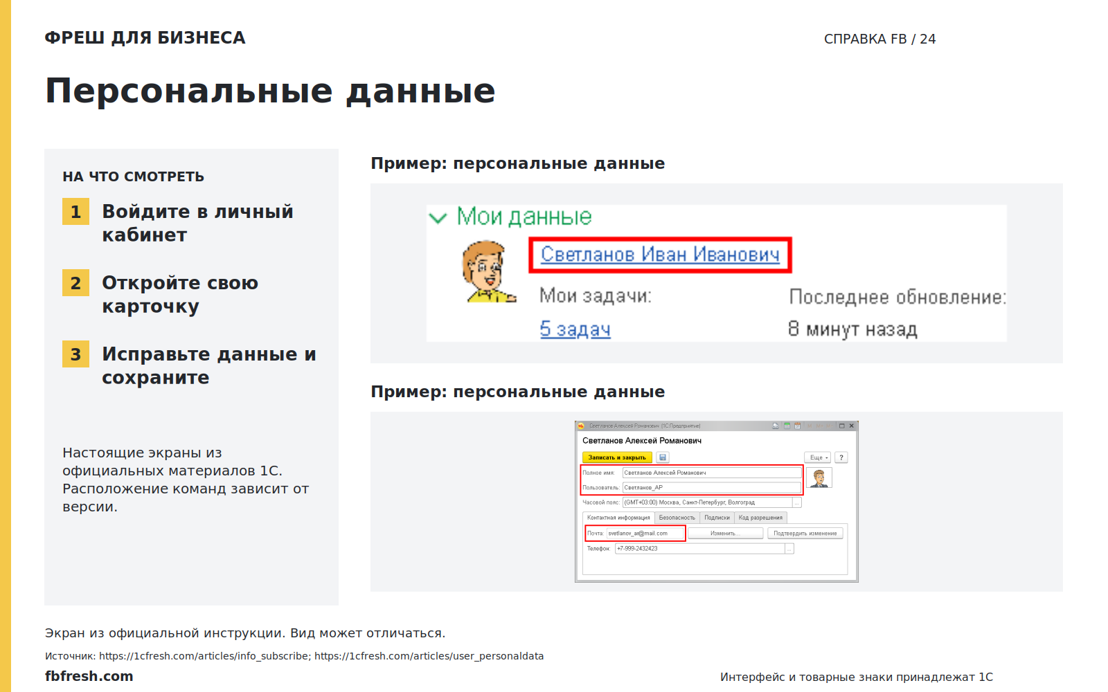Collapse the Мои данные section chevron
This screenshot has height=692, width=1108.
(438, 219)
